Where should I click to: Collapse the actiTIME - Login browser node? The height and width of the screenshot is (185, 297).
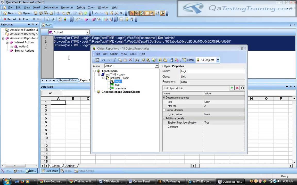pyautogui.click(x=99, y=75)
